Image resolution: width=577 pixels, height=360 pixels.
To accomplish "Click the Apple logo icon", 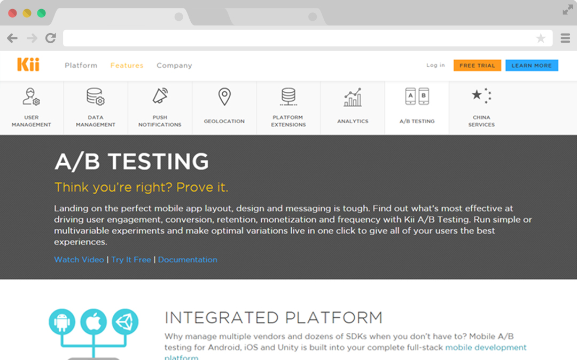I will pos(93,322).
